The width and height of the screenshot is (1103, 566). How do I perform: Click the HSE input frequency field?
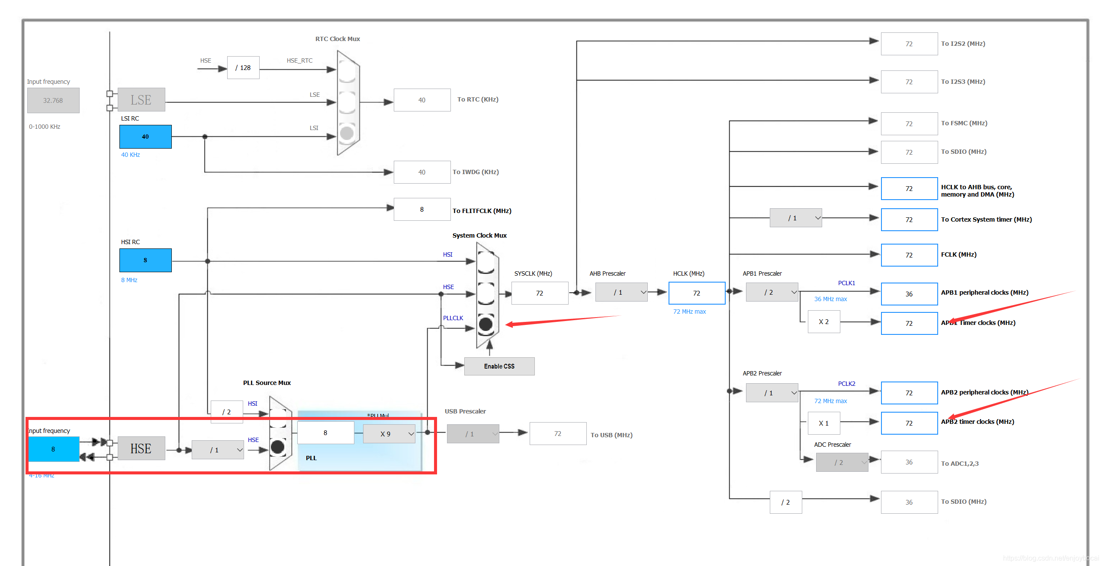[x=54, y=449]
